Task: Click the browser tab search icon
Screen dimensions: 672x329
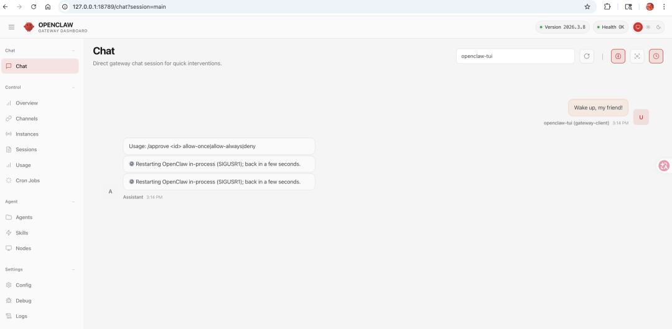Action: click(x=628, y=7)
